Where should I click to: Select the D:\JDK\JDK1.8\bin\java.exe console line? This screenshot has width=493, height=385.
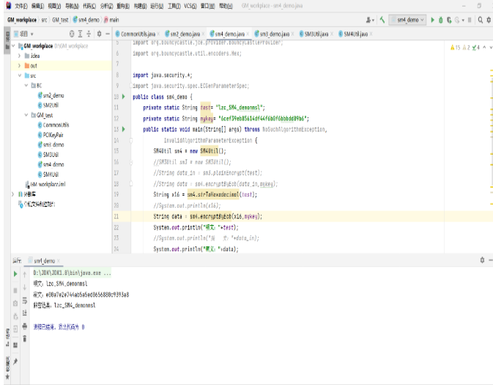(72, 273)
